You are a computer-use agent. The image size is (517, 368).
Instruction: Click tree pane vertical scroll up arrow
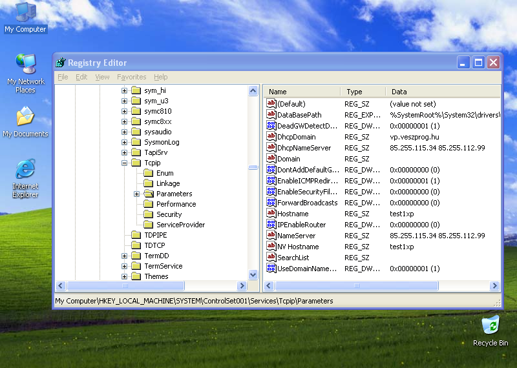click(x=253, y=90)
